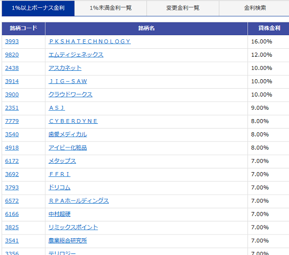Open the 1%未満金利一覧 tab
This screenshot has height=255, width=289.
[110, 8]
